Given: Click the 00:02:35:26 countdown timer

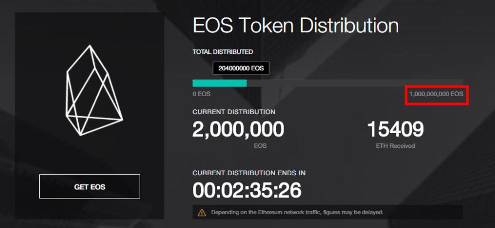Looking at the screenshot, I should tap(246, 191).
